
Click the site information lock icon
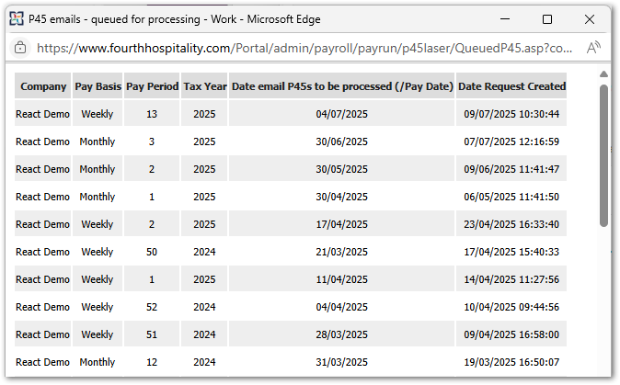click(x=20, y=48)
